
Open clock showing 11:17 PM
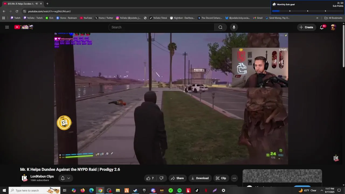pyautogui.click(x=330, y=190)
